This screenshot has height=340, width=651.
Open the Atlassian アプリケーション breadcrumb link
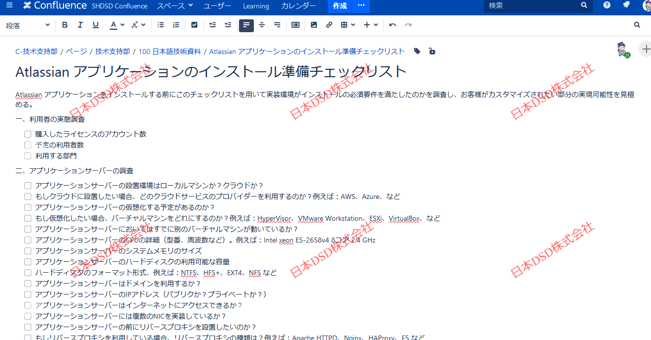click(307, 51)
